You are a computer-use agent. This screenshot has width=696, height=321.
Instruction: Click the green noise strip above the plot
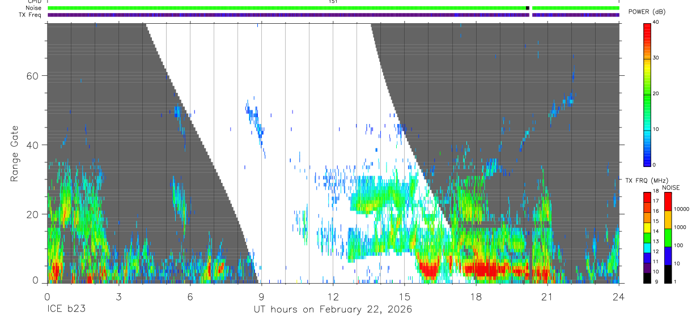pos(333,8)
